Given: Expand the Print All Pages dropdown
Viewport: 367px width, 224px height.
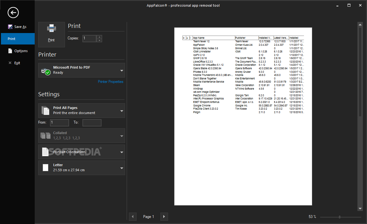Looking at the screenshot, I should [x=122, y=111].
